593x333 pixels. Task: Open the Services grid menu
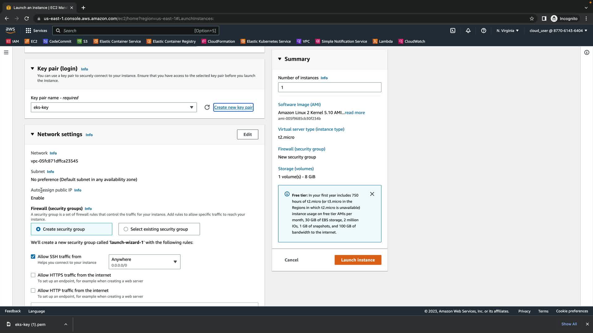(x=36, y=31)
